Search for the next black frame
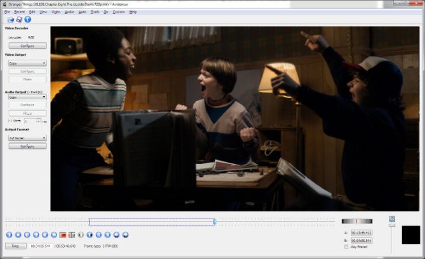 pyautogui.click(x=89, y=235)
